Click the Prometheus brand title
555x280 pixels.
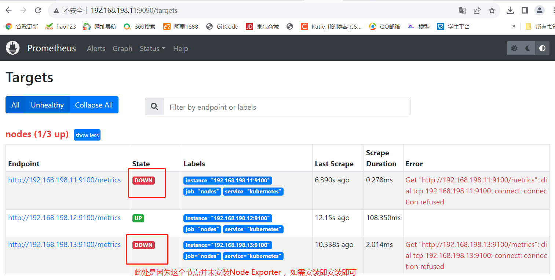coord(52,48)
